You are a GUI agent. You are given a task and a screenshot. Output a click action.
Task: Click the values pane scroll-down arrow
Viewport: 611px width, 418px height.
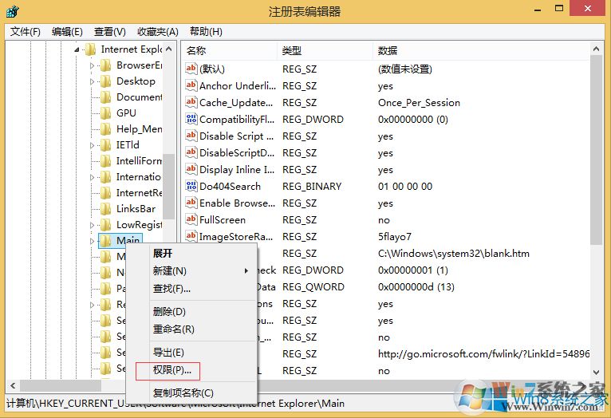(596, 372)
